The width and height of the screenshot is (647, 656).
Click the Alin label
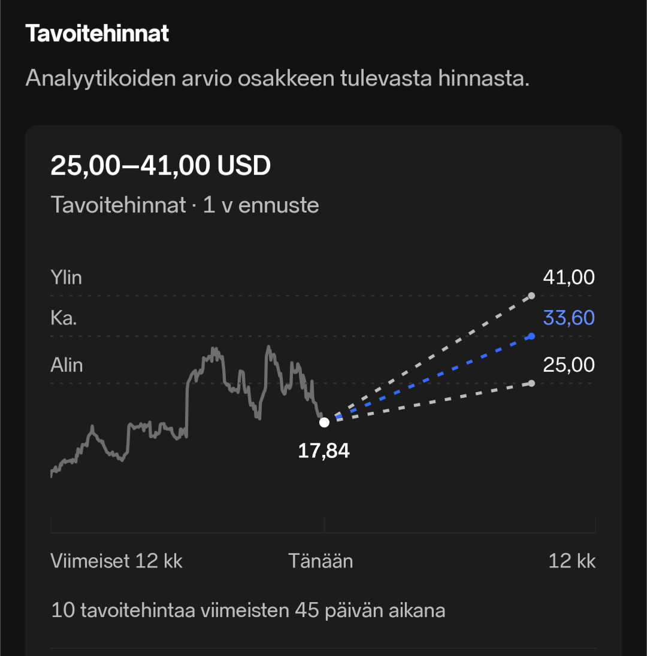point(66,365)
